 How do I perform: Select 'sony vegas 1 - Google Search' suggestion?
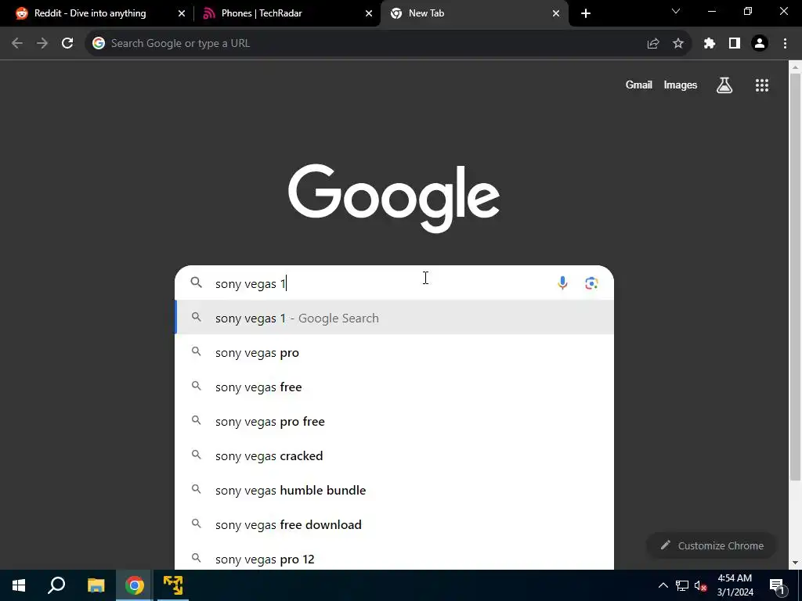(395, 318)
